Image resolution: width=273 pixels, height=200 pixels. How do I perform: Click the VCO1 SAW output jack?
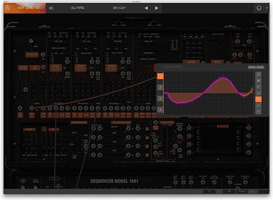(x=67, y=62)
